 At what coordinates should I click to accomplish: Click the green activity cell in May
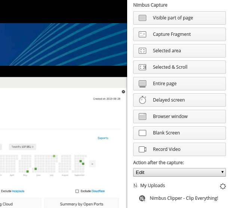[x=27, y=171]
